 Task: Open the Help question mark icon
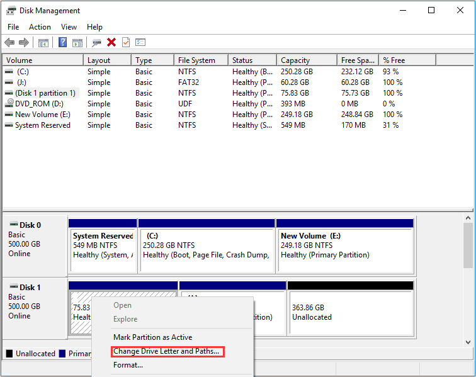pyautogui.click(x=62, y=42)
